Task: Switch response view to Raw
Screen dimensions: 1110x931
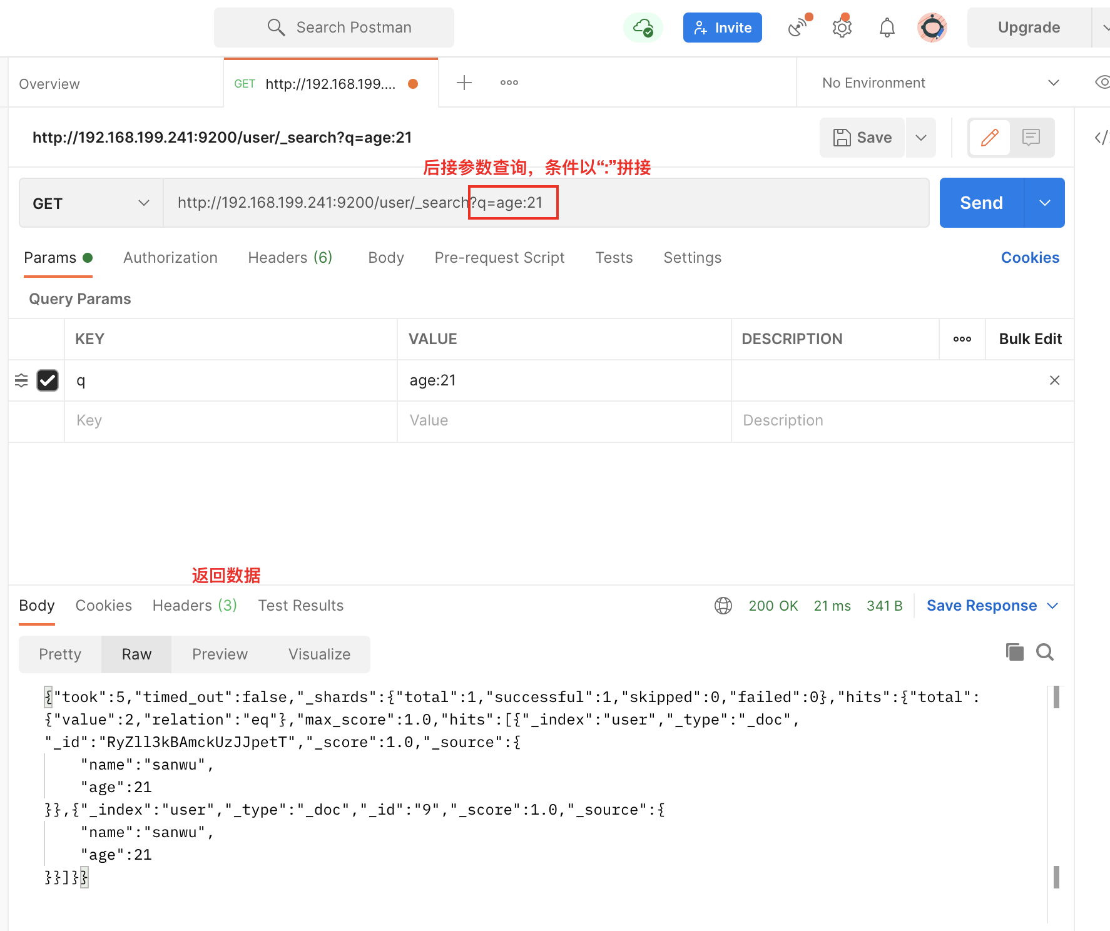Action: [x=136, y=654]
